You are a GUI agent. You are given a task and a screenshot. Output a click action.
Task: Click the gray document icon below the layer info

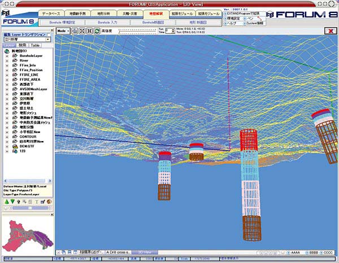click(31, 202)
